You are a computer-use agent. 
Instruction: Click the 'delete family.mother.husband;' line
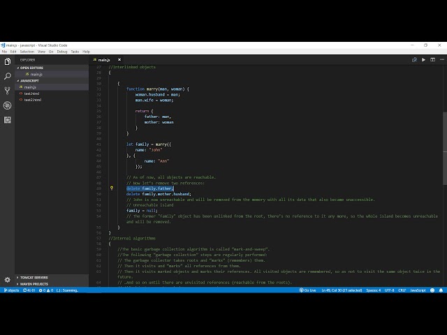(159, 194)
